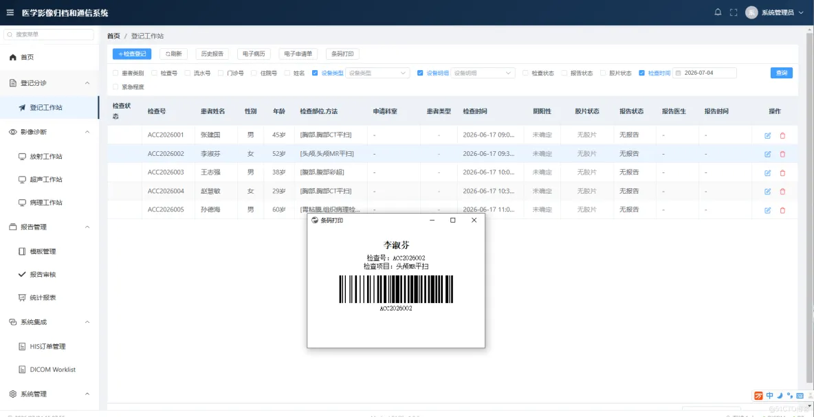Click the 条码打印 window title icon

click(x=315, y=221)
